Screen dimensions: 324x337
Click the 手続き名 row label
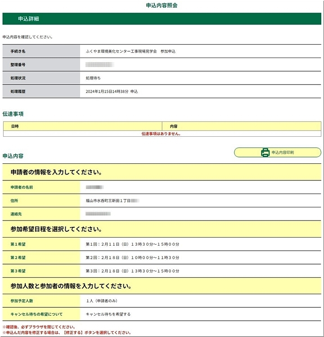pyautogui.click(x=18, y=52)
